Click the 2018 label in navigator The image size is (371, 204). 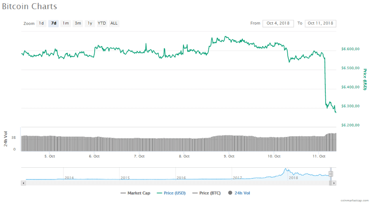coord(293,178)
